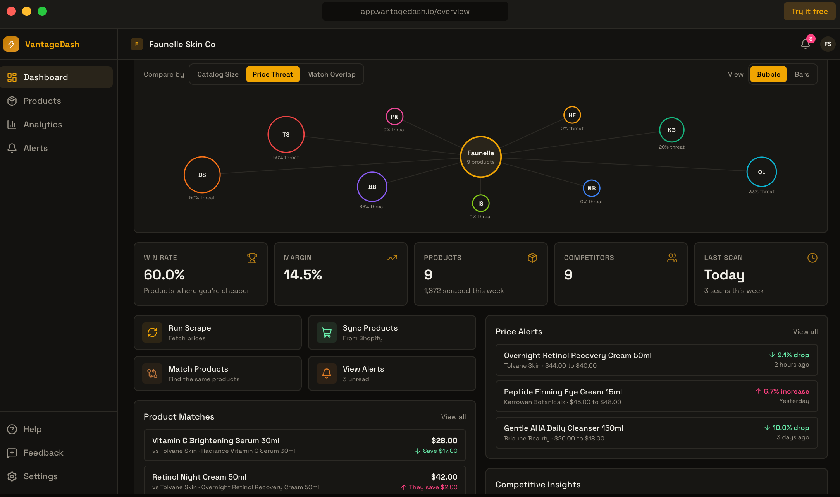The image size is (840, 497).
Task: Open the Overnight Retinol Recovery Cream alert
Action: pyautogui.click(x=656, y=360)
